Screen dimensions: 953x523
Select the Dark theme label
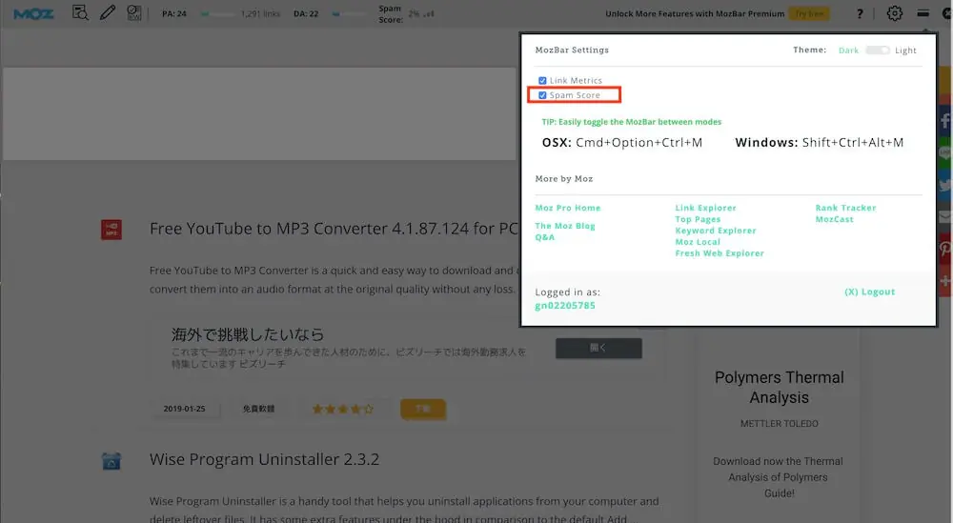coord(848,50)
